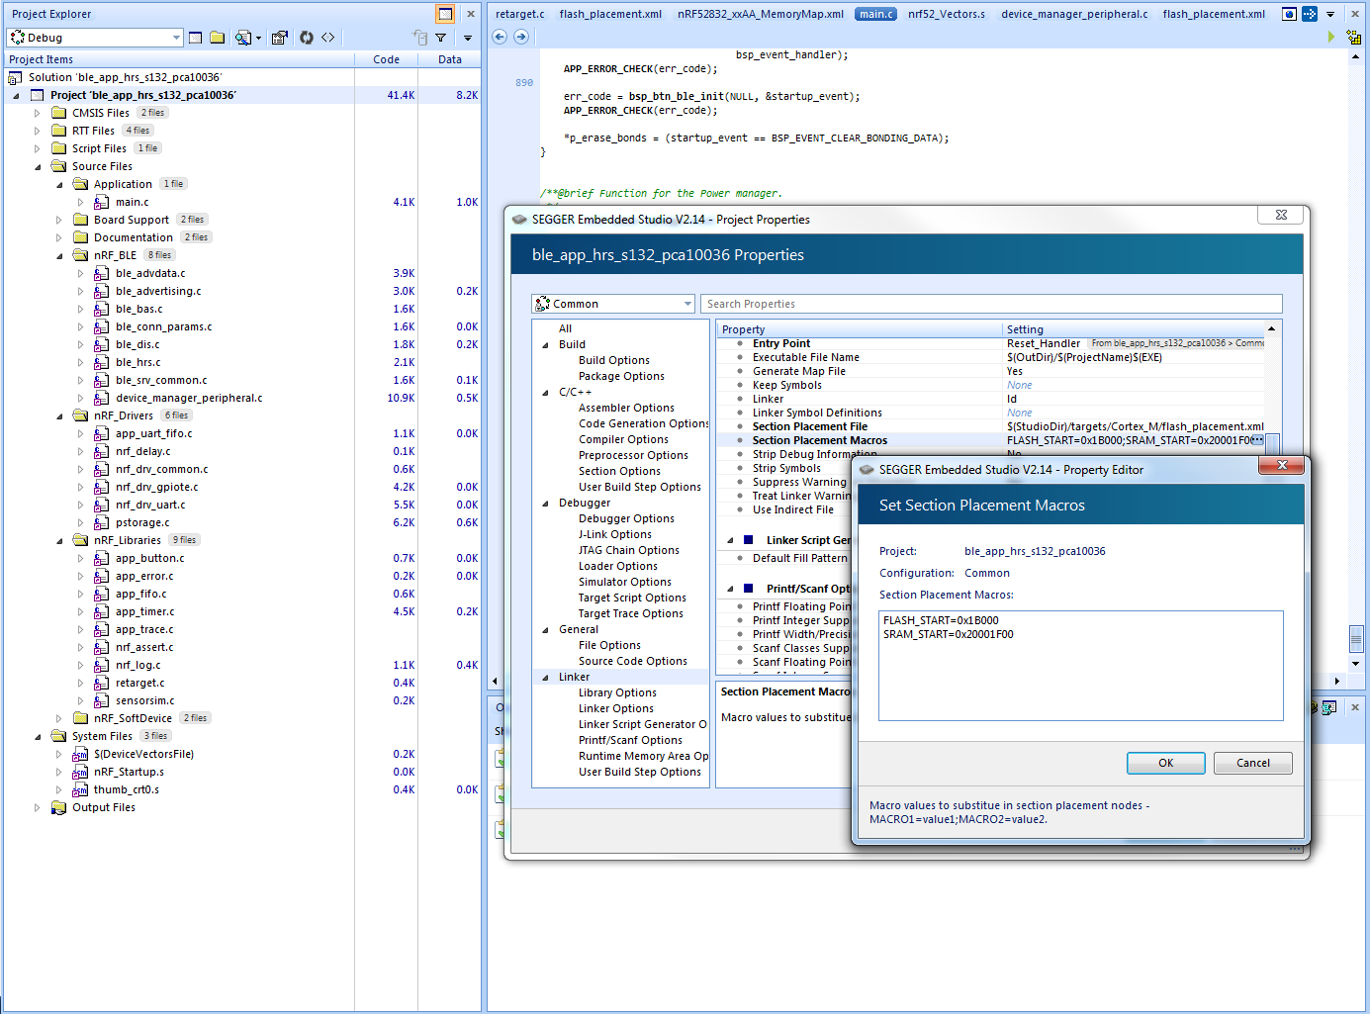Select Preprocessor Options in properties tree

click(633, 455)
